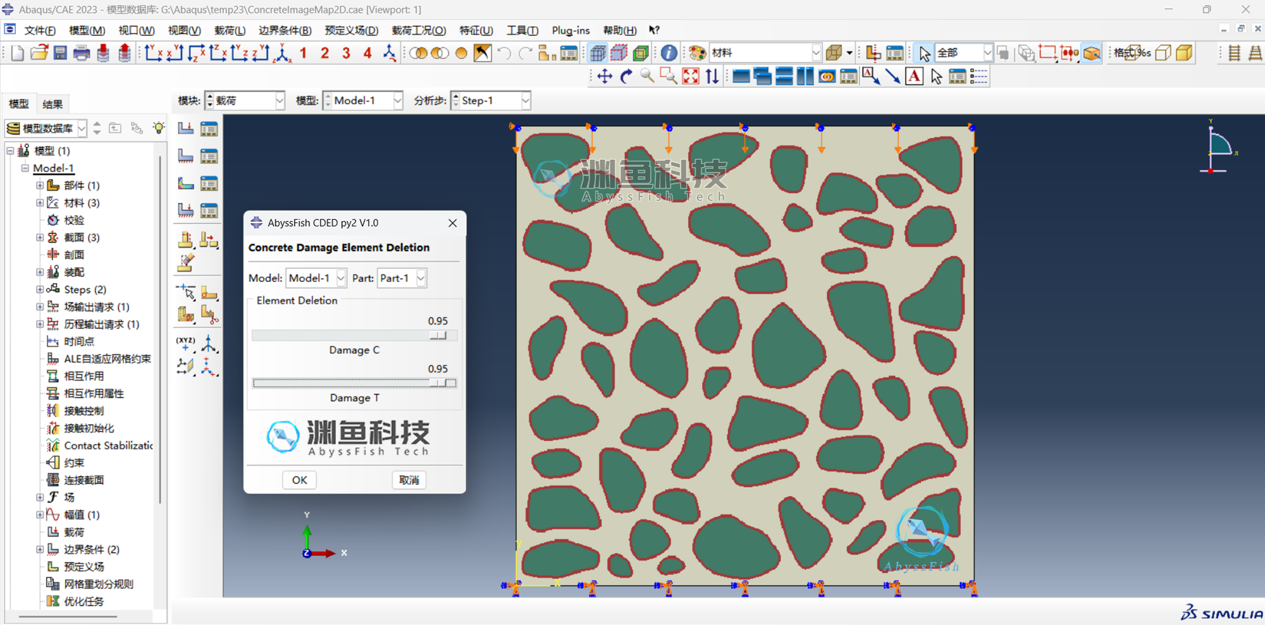
Task: Apply the isometric view
Action: (283, 53)
